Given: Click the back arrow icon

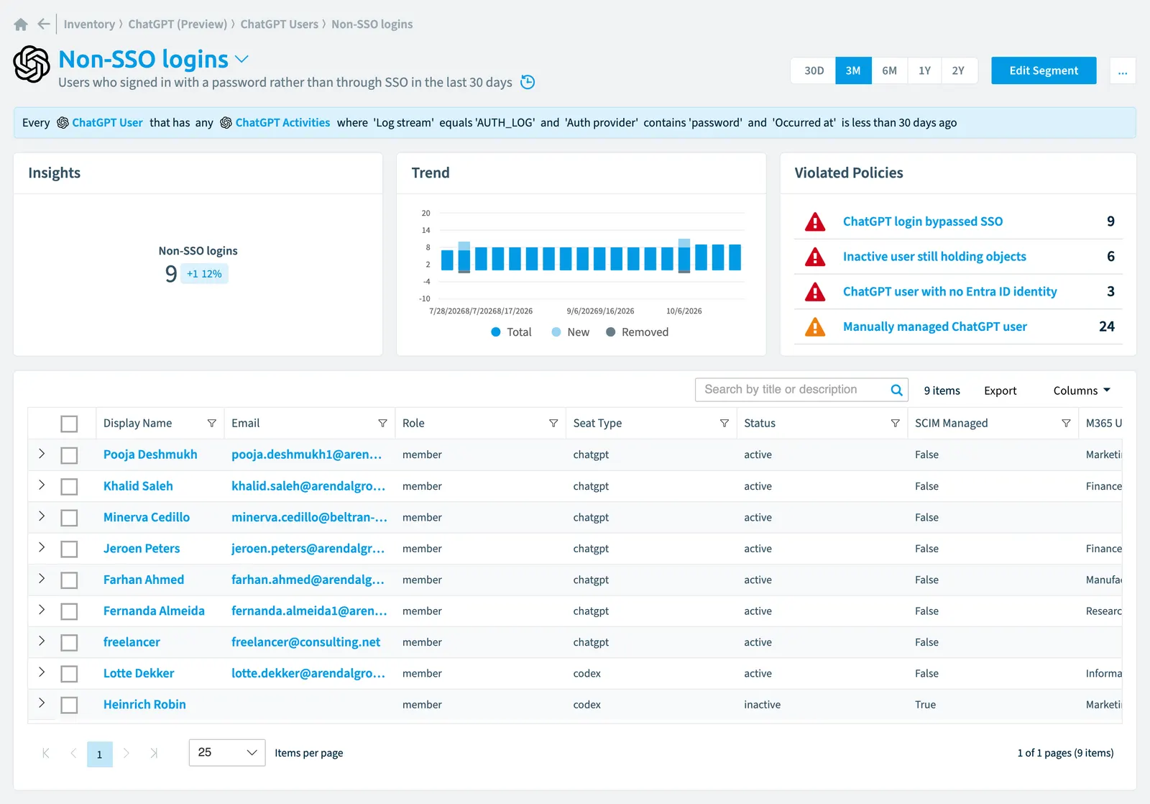Looking at the screenshot, I should click(44, 24).
